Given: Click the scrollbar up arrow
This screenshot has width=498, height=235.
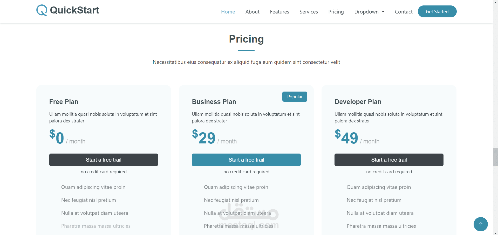Looking at the screenshot, I should pyautogui.click(x=495, y=2).
